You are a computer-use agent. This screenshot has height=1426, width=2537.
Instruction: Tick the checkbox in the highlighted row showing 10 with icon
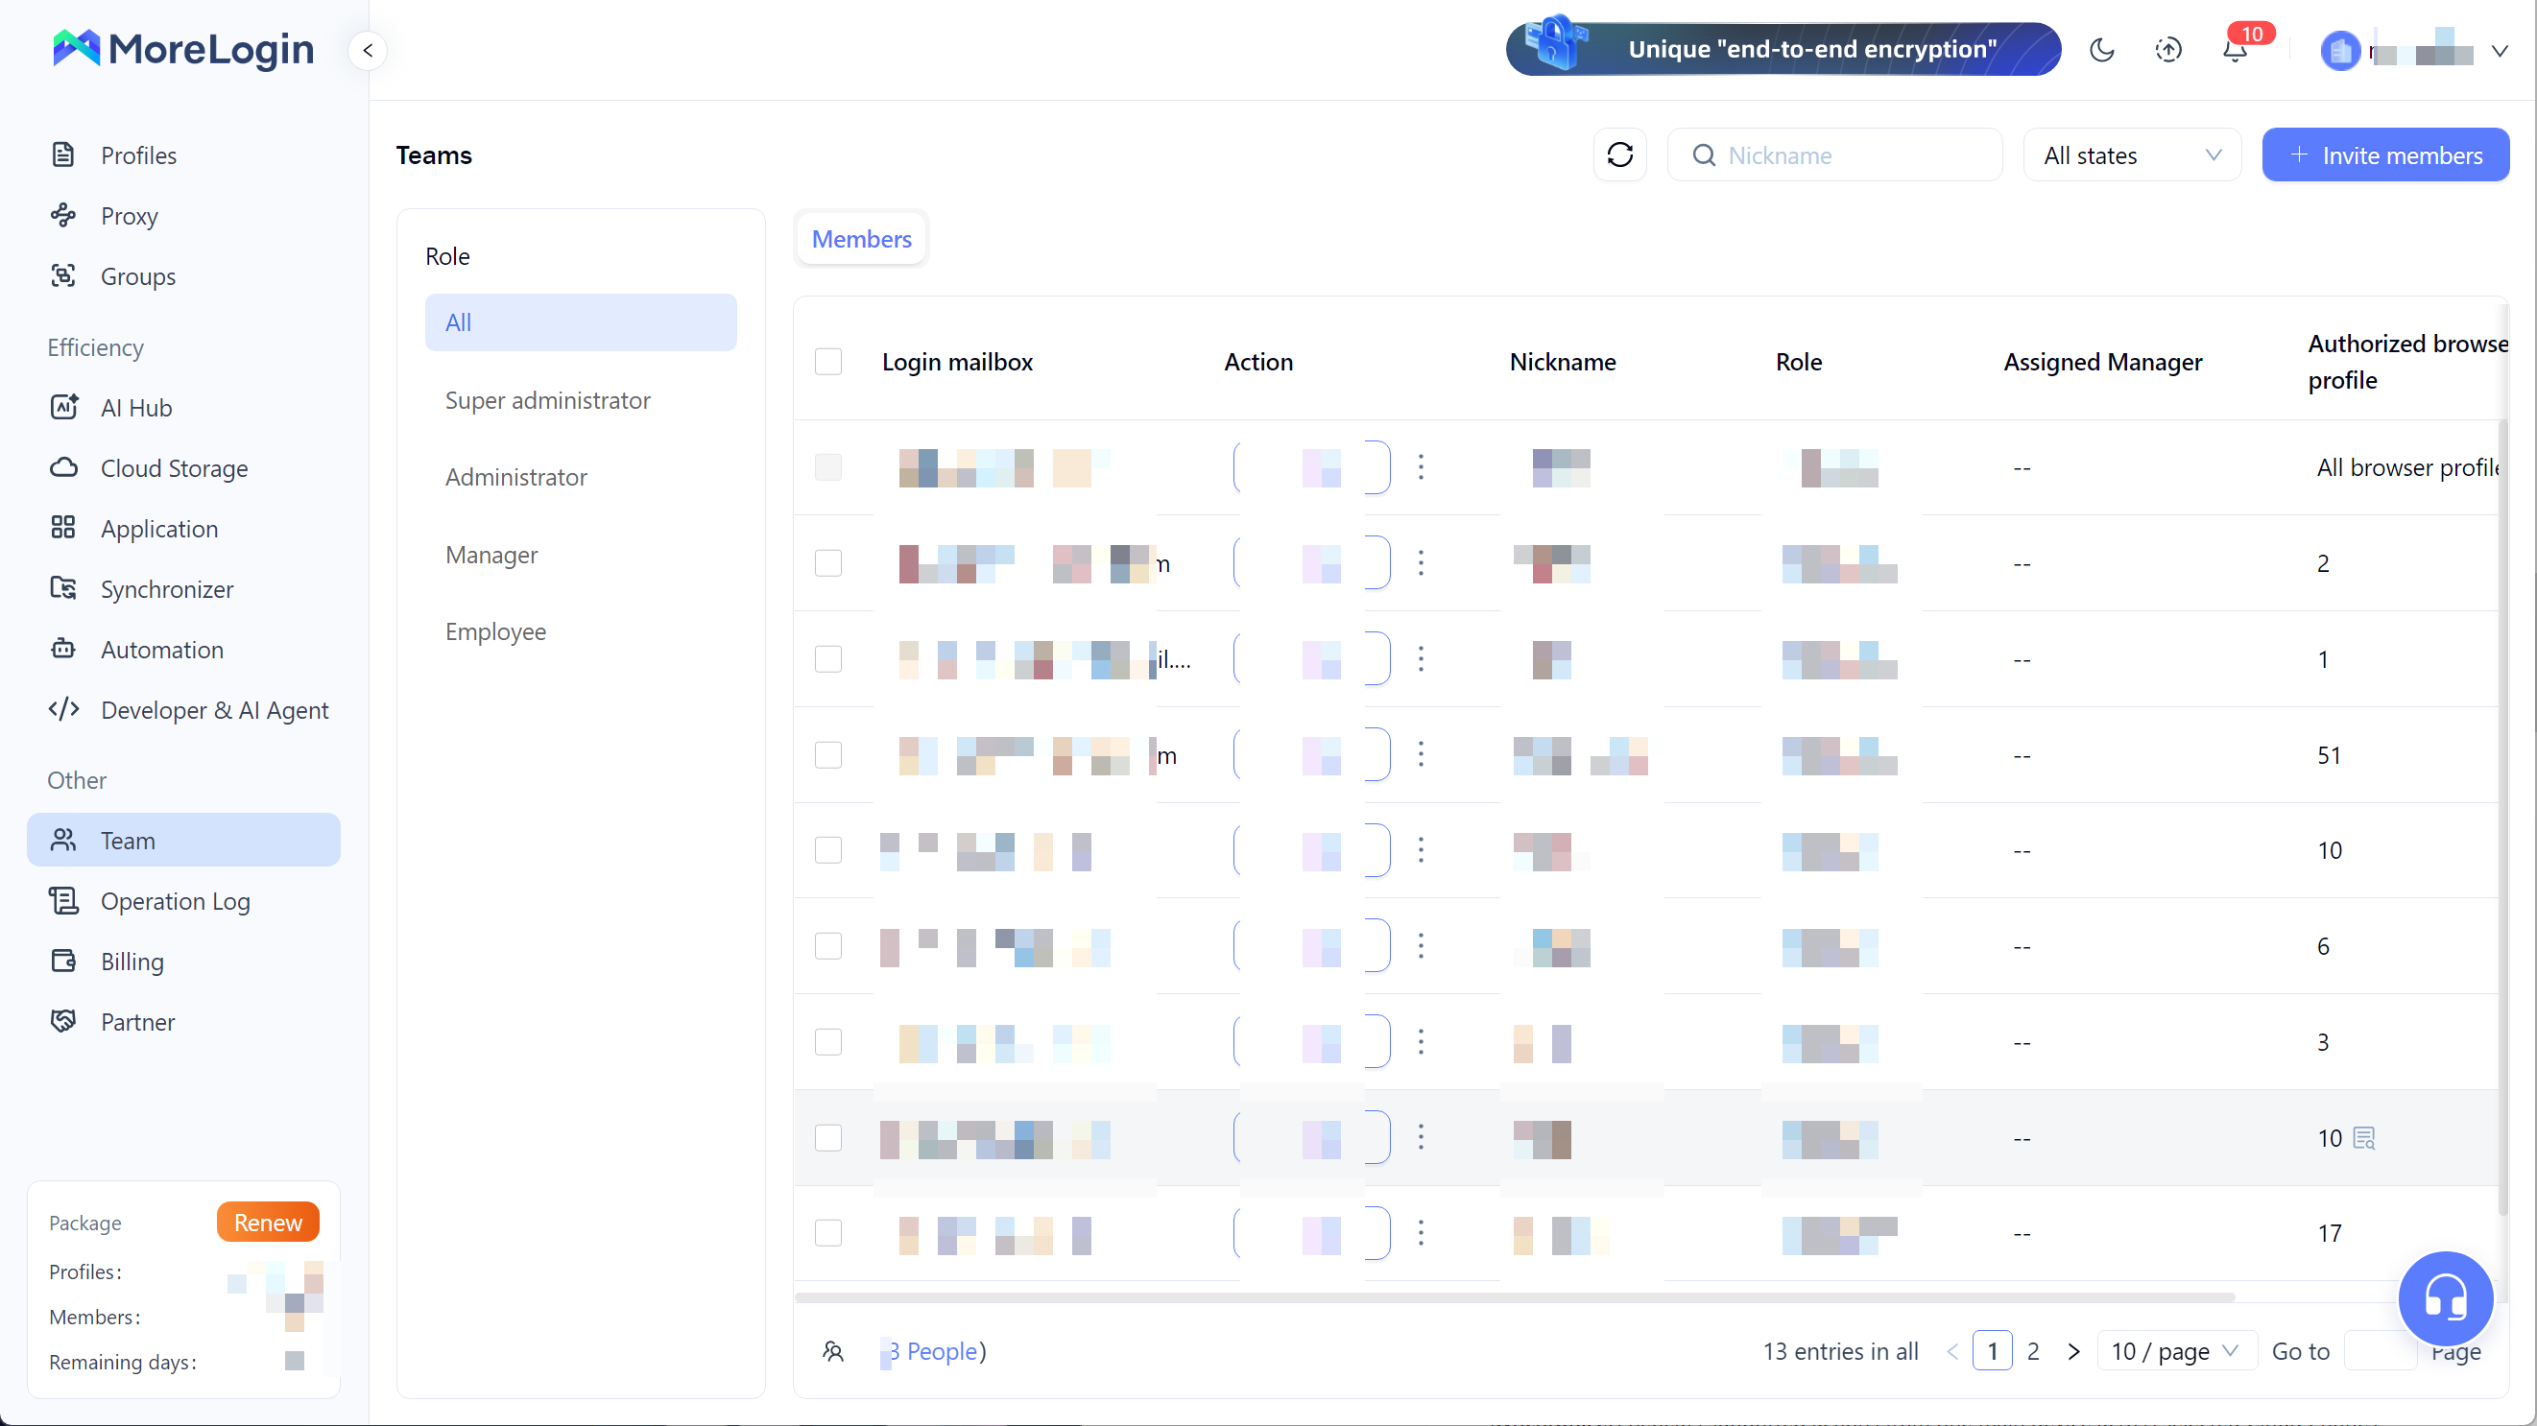[x=828, y=1137]
